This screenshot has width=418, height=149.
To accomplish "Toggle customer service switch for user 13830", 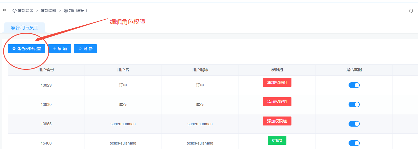I will point(354,104).
